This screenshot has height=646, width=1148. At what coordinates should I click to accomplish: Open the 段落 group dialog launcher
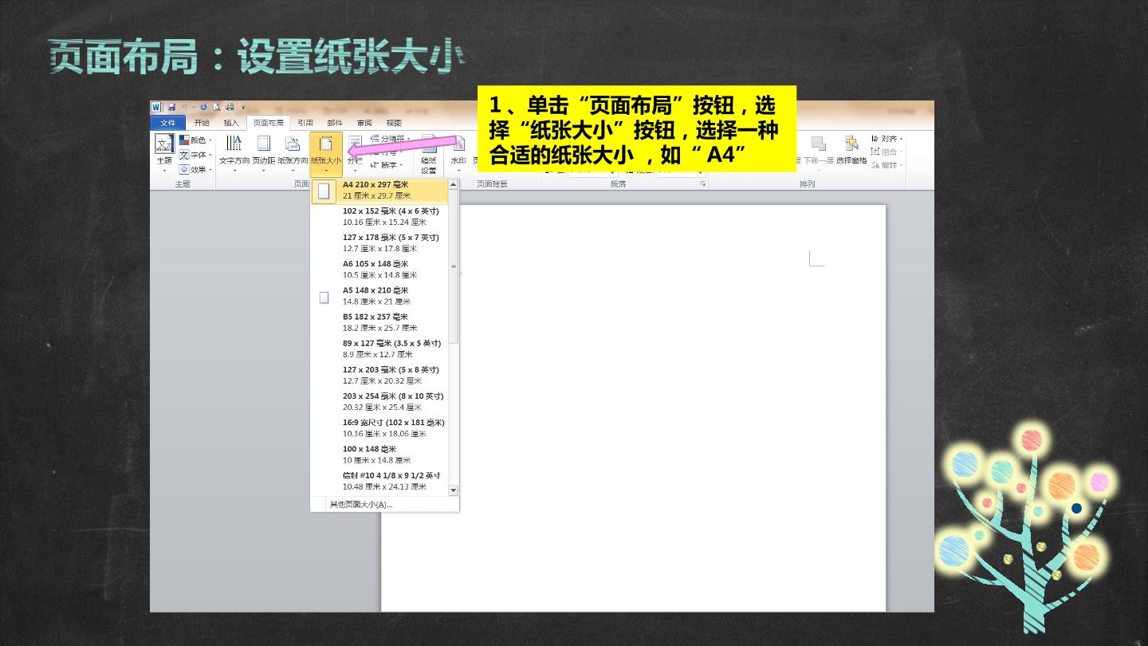click(703, 183)
